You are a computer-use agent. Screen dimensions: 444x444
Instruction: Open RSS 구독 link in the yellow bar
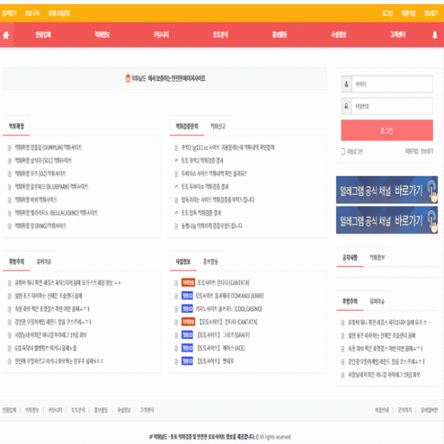32,13
